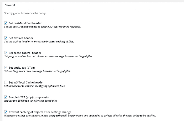Click the "Set expires header" label text
This screenshot has width=184, height=121.
pos(21,38)
